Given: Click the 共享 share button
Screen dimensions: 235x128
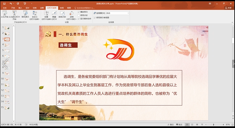Looking at the screenshot, I should point(228,8).
